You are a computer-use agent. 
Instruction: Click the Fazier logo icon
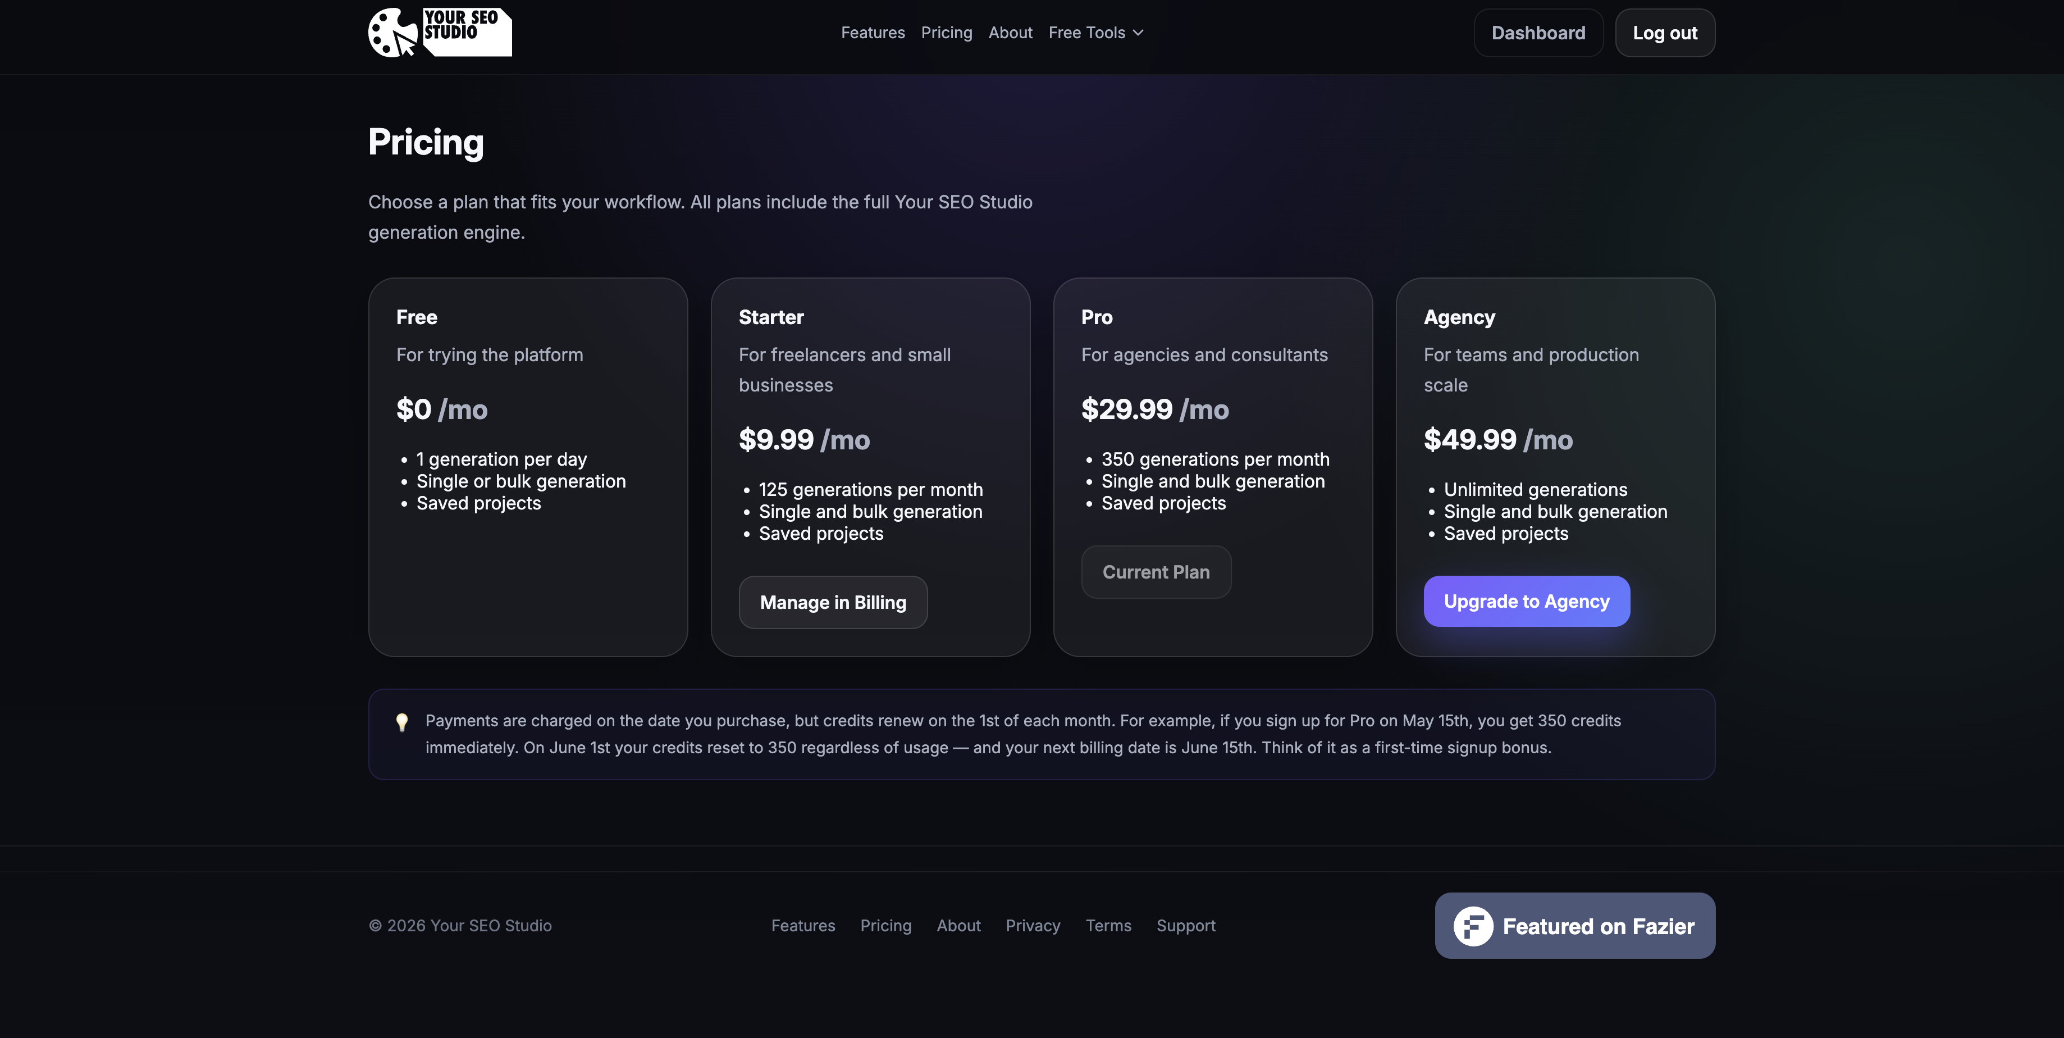[x=1473, y=926]
